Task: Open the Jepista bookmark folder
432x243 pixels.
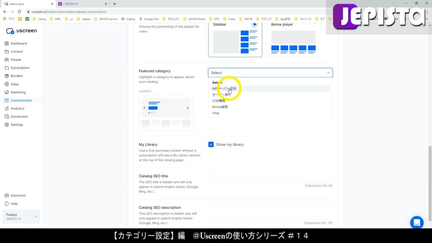Action: 84,19
